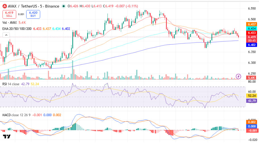Click the MACD legend value -0.001
Viewport: 259px width, 143px height.
click(x=37, y=115)
